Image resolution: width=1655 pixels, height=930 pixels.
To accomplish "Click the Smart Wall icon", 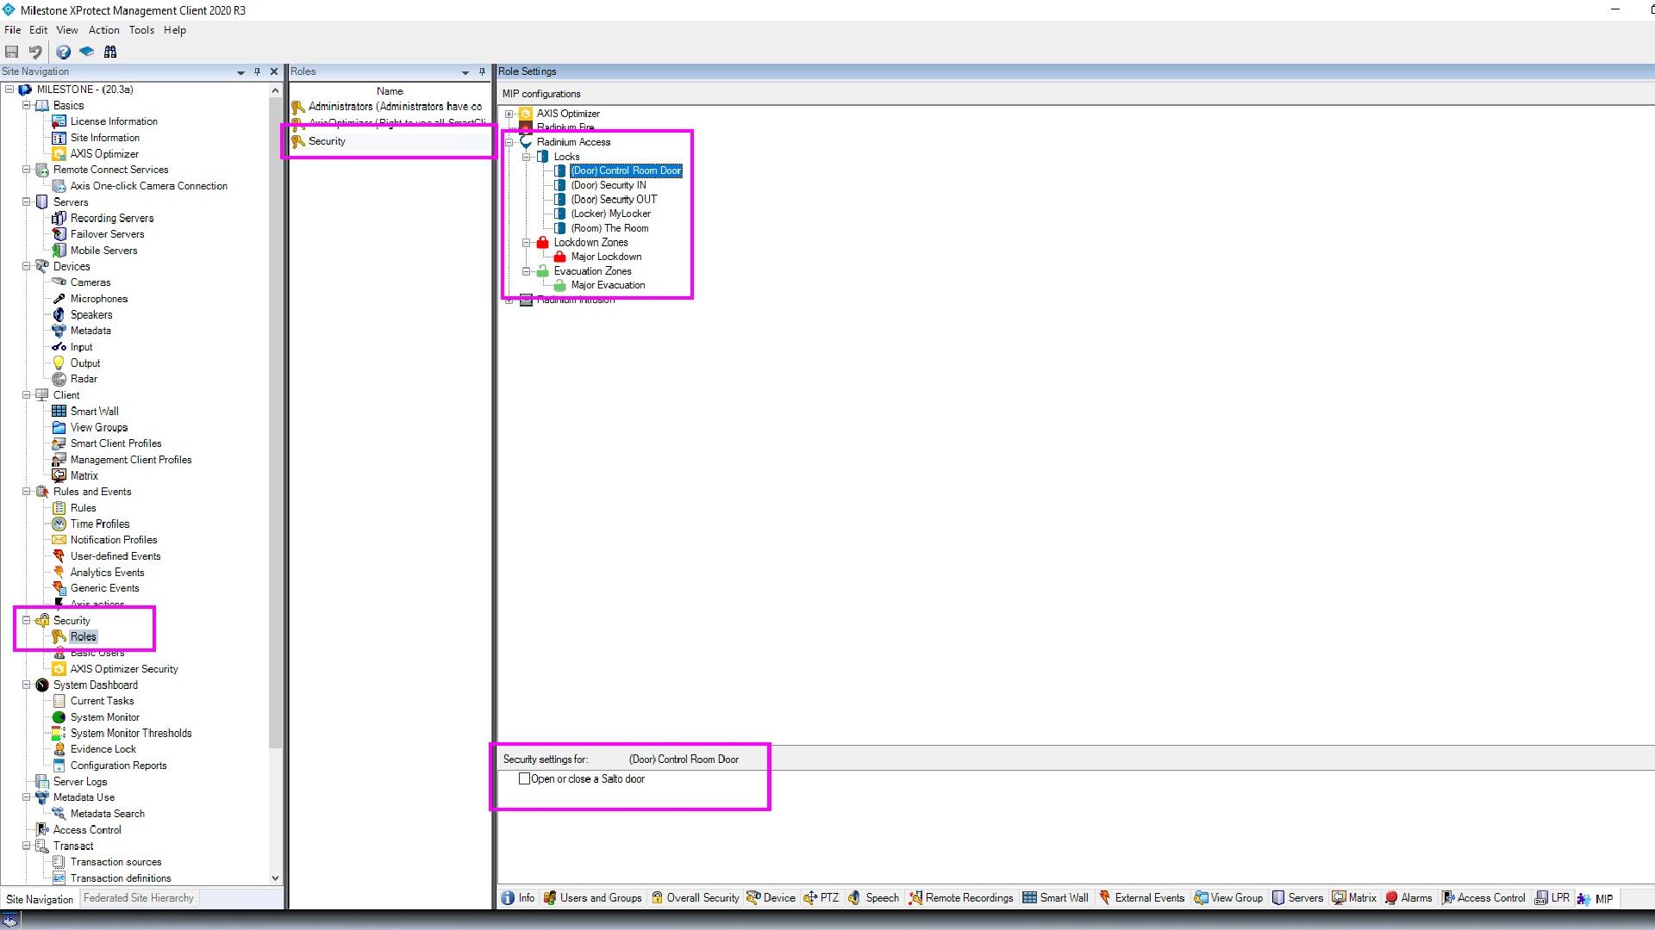I will pyautogui.click(x=59, y=412).
